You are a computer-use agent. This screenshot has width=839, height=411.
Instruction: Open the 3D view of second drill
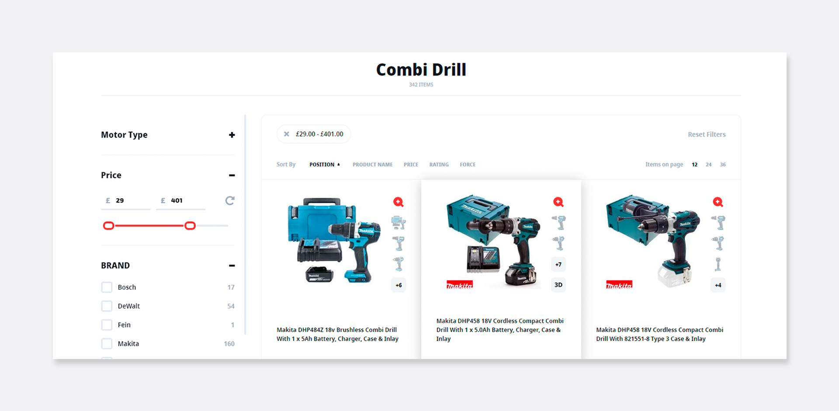point(558,285)
